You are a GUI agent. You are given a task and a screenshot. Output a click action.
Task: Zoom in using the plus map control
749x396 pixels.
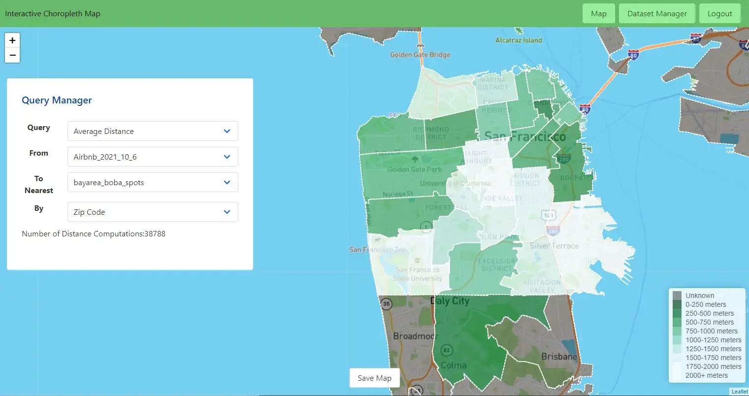point(12,40)
